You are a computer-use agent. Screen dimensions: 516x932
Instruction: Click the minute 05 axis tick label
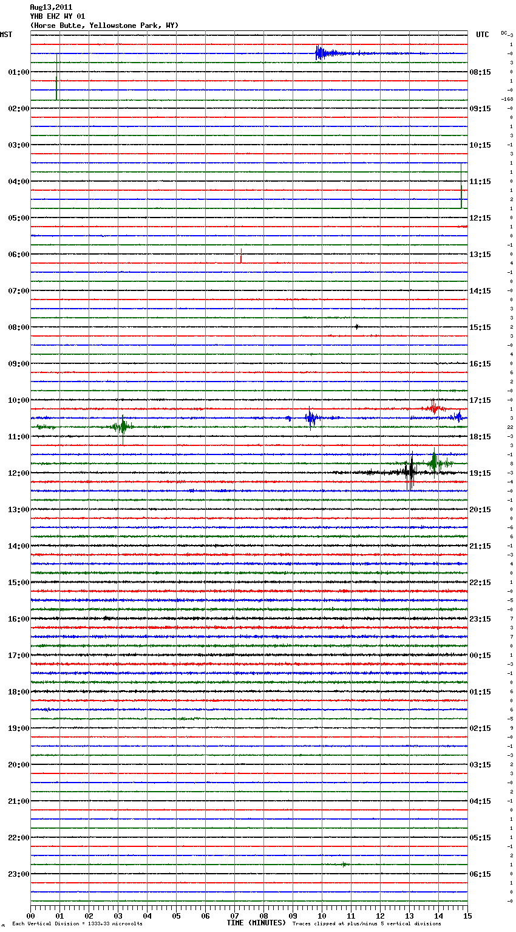pos(176,916)
